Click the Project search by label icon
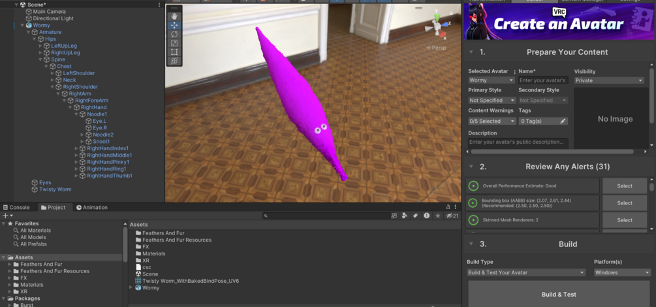Viewport: 656px width, 307px height. pyautogui.click(x=415, y=216)
